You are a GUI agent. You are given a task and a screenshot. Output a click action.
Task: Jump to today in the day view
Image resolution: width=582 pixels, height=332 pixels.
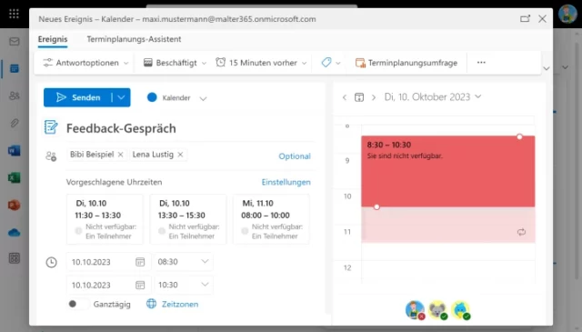[359, 97]
